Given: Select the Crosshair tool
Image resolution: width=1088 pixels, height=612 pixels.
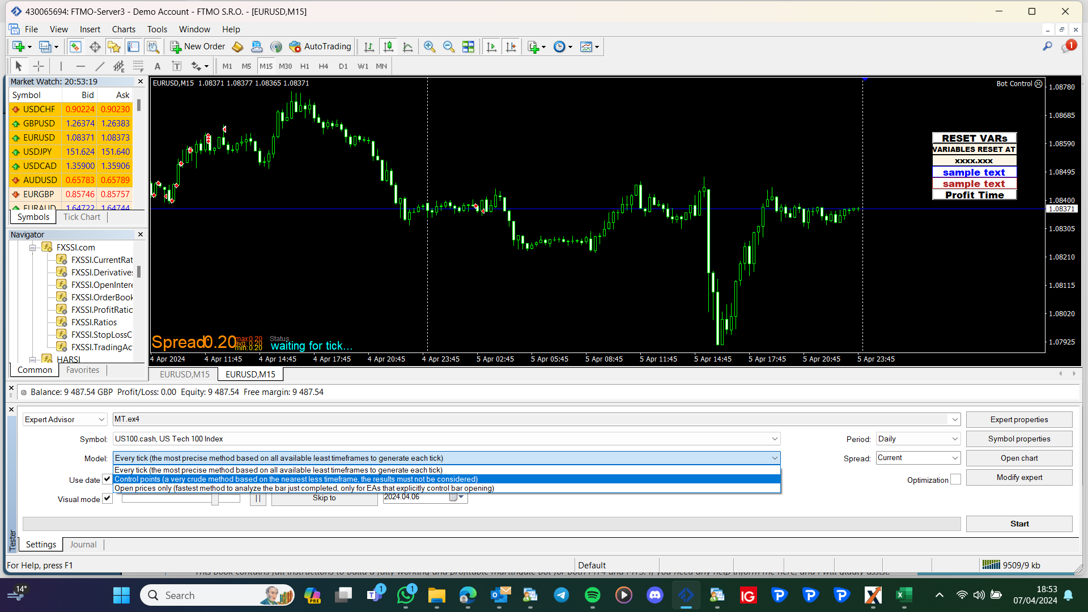Looking at the screenshot, I should tap(38, 66).
